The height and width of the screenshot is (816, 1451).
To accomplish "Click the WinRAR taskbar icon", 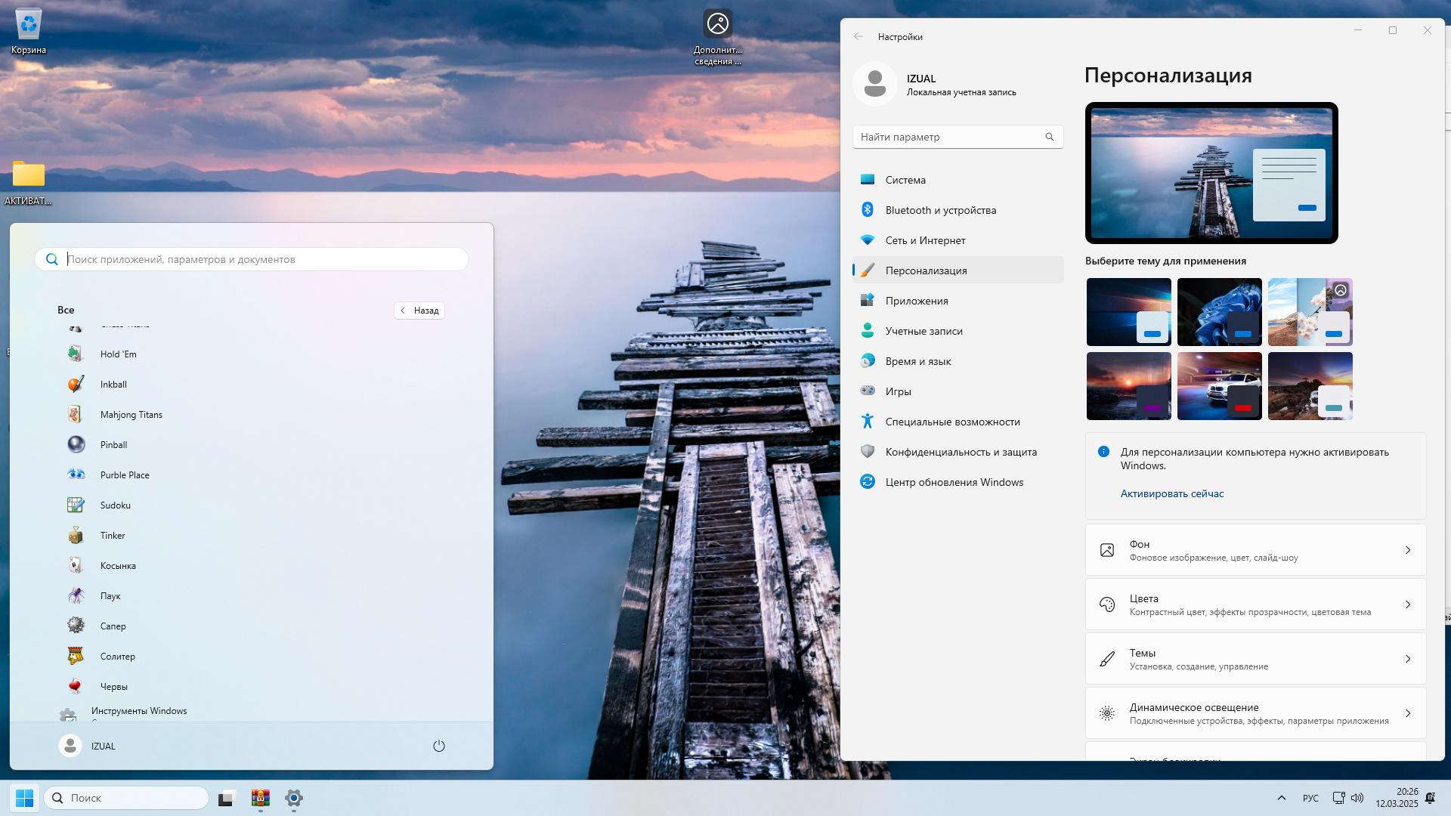I will (x=260, y=798).
